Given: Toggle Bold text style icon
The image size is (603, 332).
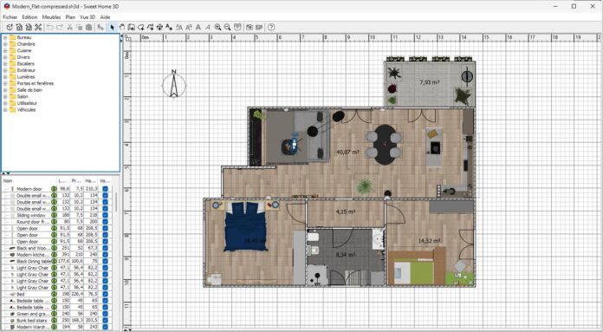Looking at the screenshot, I should point(198,27).
